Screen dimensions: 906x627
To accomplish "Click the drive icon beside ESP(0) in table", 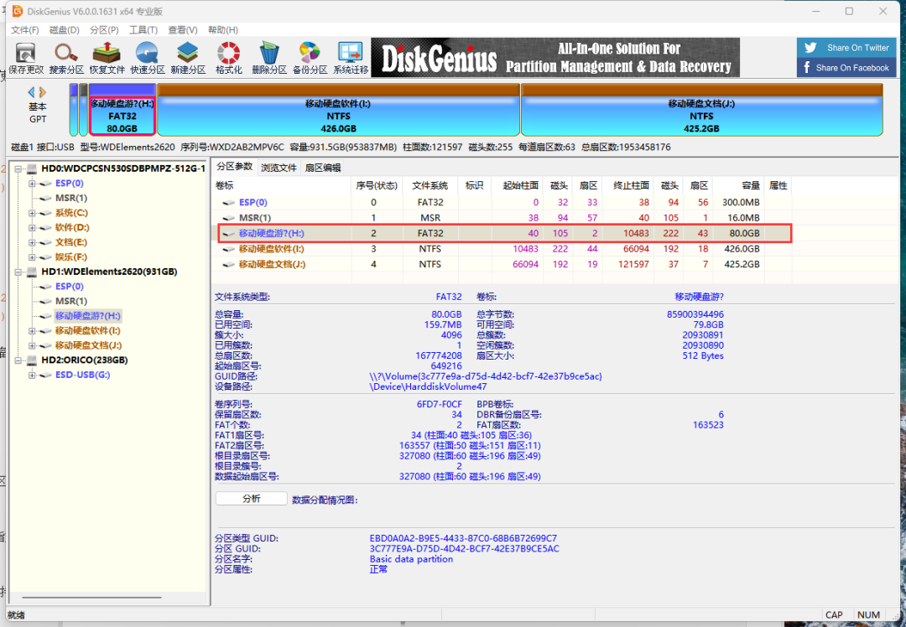I will (229, 203).
